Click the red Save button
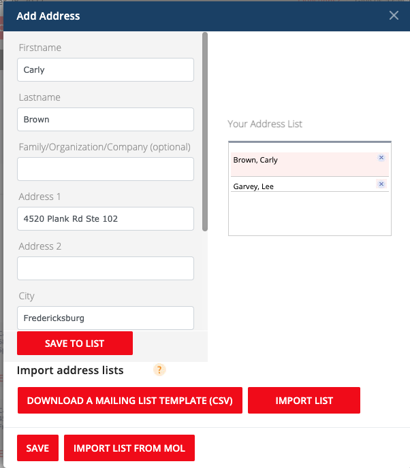410x468 pixels. pos(37,448)
